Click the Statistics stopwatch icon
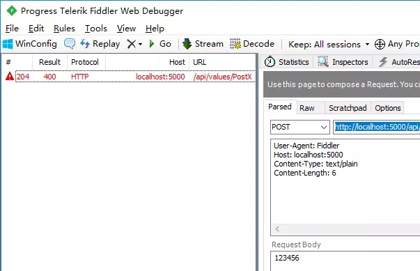The image size is (420, 271). click(270, 62)
